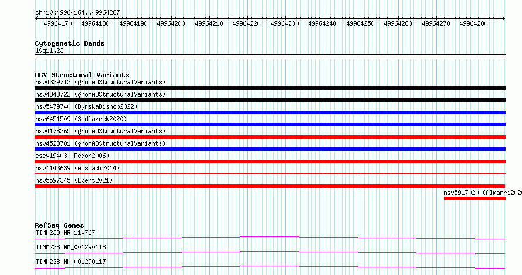Click ruler position 49964260

pos(398,23)
